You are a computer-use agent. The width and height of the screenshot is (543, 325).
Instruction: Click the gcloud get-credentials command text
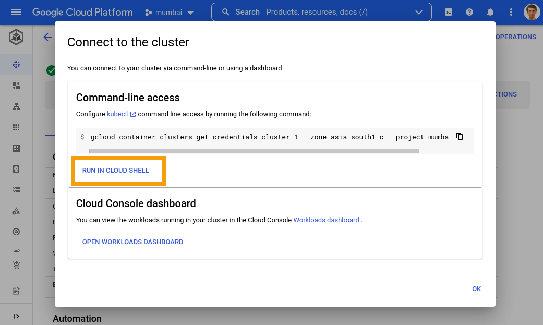(x=270, y=137)
